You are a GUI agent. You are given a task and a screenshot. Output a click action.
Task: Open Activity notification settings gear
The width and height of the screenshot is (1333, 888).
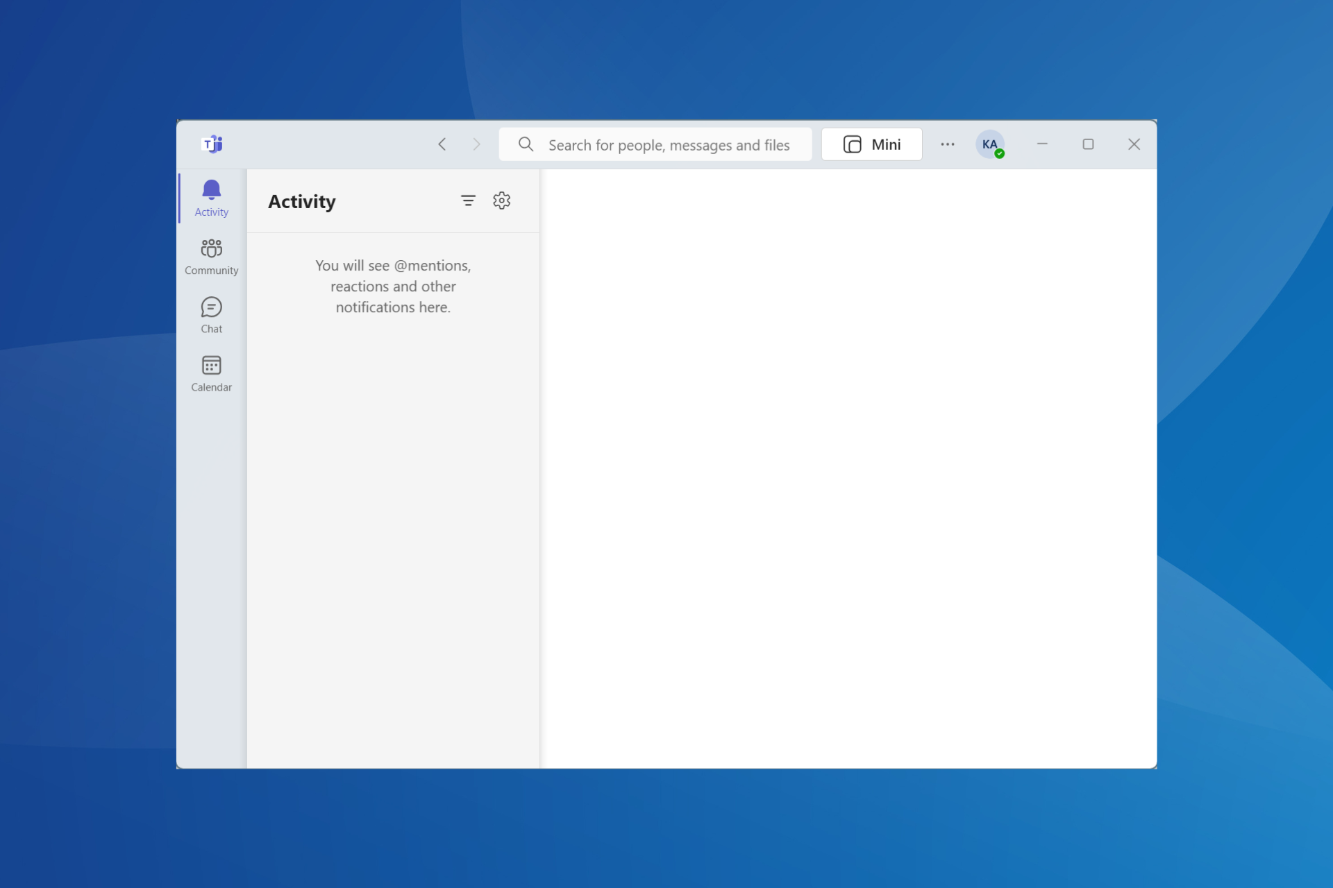(x=501, y=200)
